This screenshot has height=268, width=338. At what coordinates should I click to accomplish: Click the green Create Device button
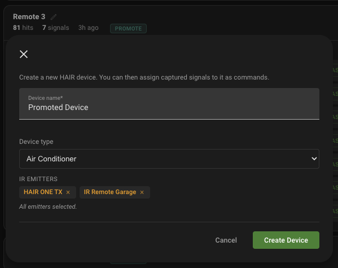pyautogui.click(x=286, y=240)
